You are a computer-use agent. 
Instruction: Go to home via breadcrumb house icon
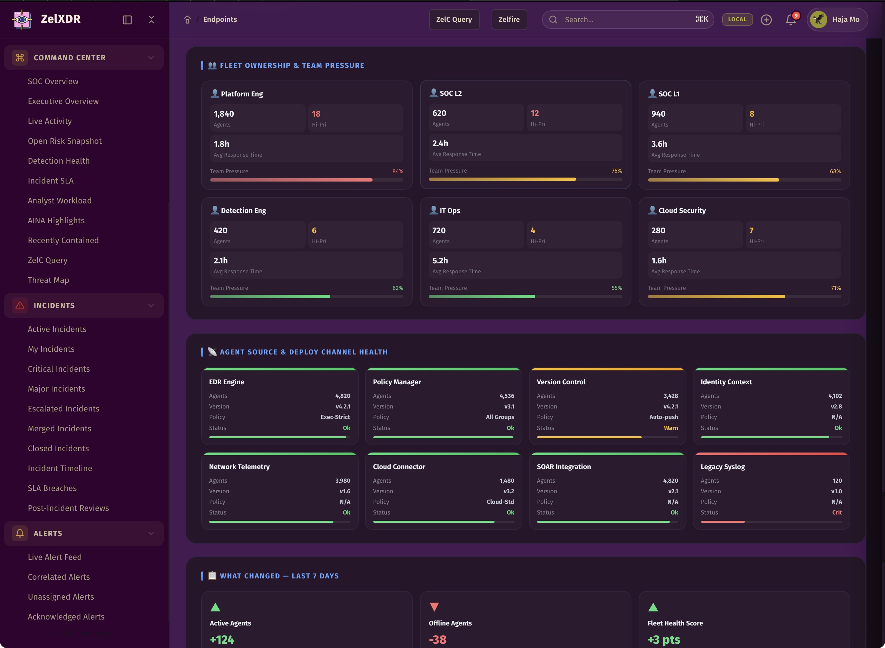[x=187, y=20]
